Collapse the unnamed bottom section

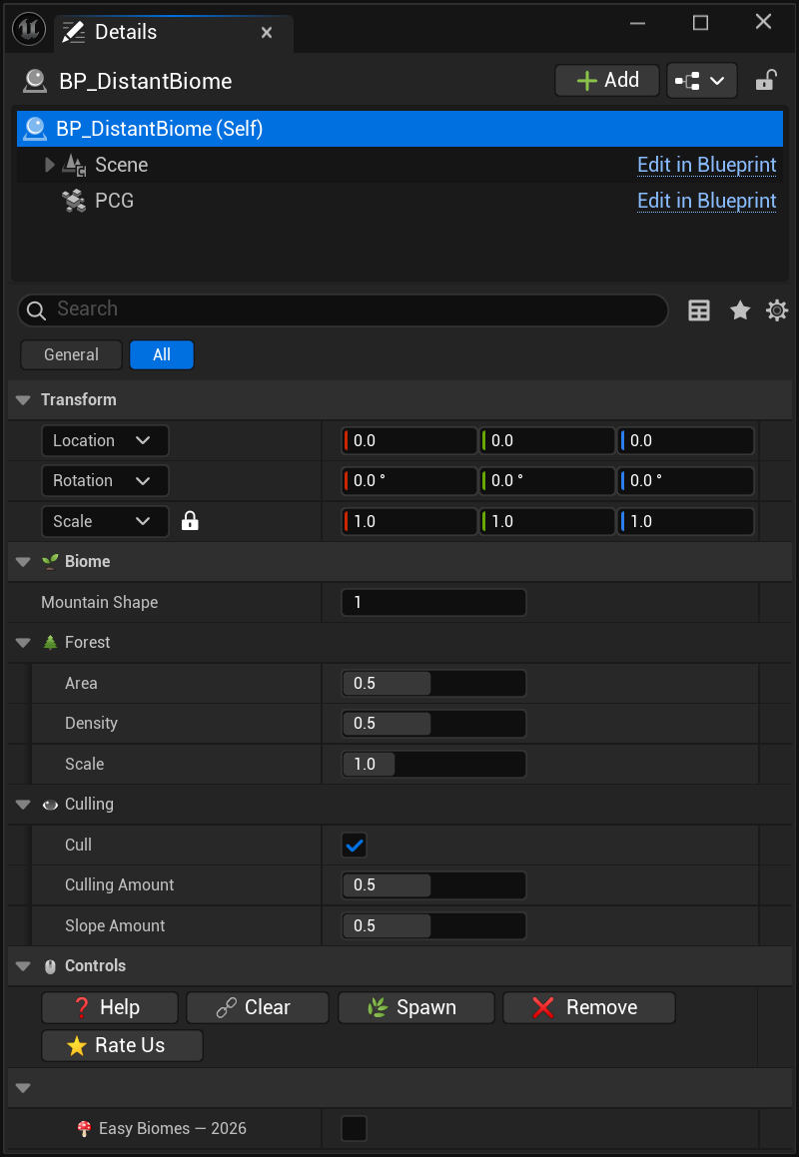(x=23, y=1088)
